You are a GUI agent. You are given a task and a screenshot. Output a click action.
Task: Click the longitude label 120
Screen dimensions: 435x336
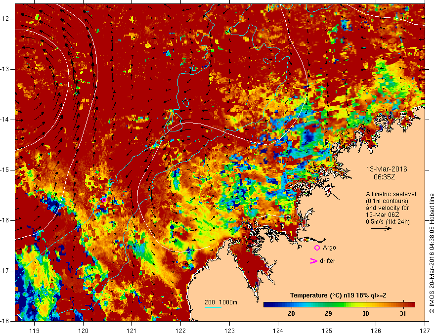(x=83, y=331)
